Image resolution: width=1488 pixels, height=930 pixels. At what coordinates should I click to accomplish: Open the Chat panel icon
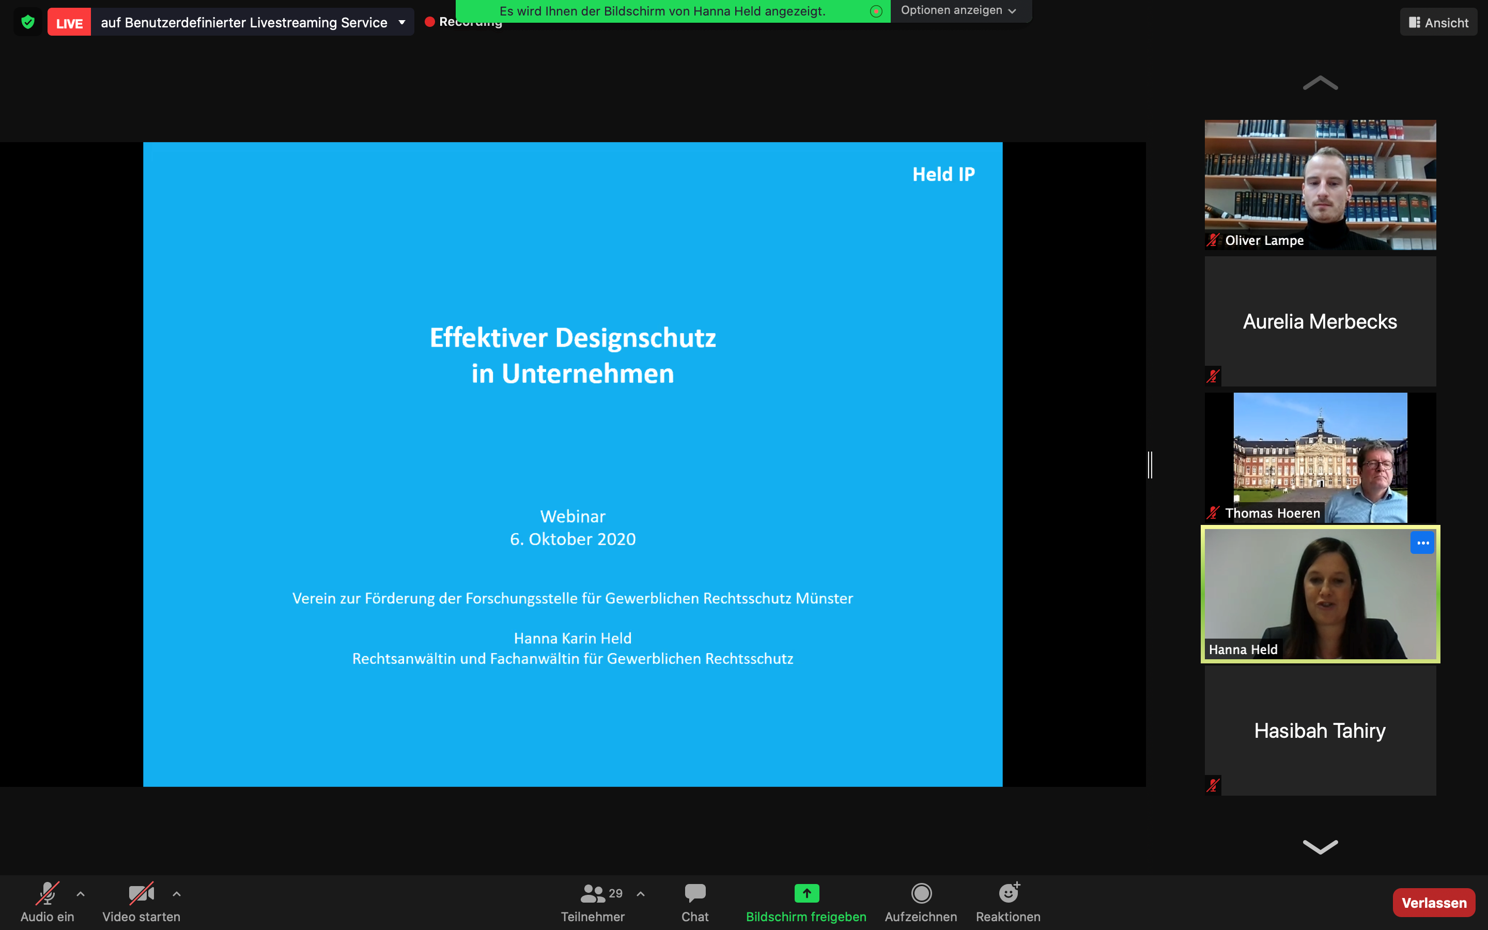(695, 893)
